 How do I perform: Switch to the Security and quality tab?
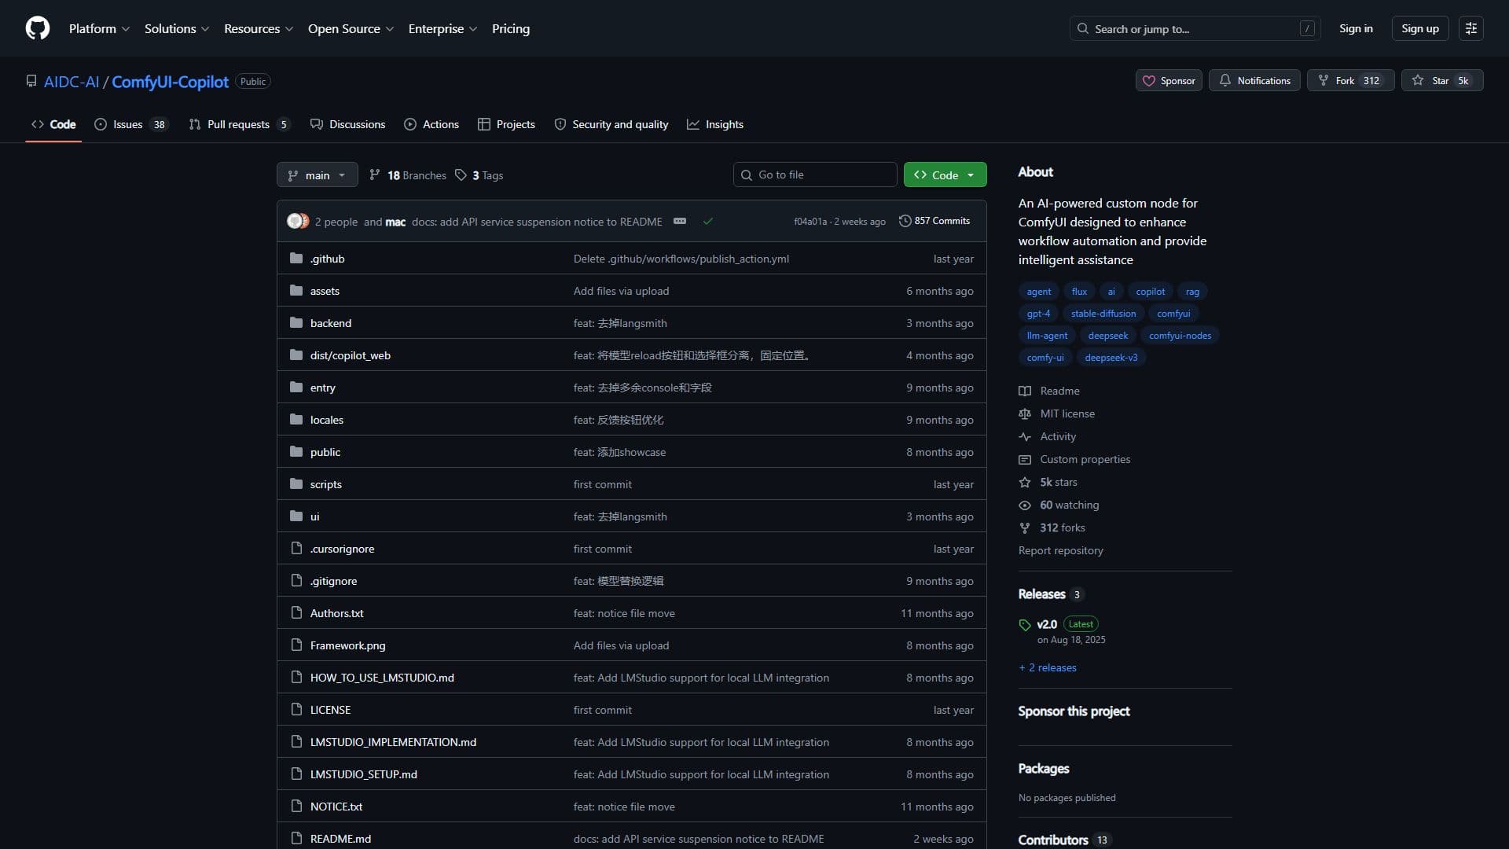tap(611, 124)
